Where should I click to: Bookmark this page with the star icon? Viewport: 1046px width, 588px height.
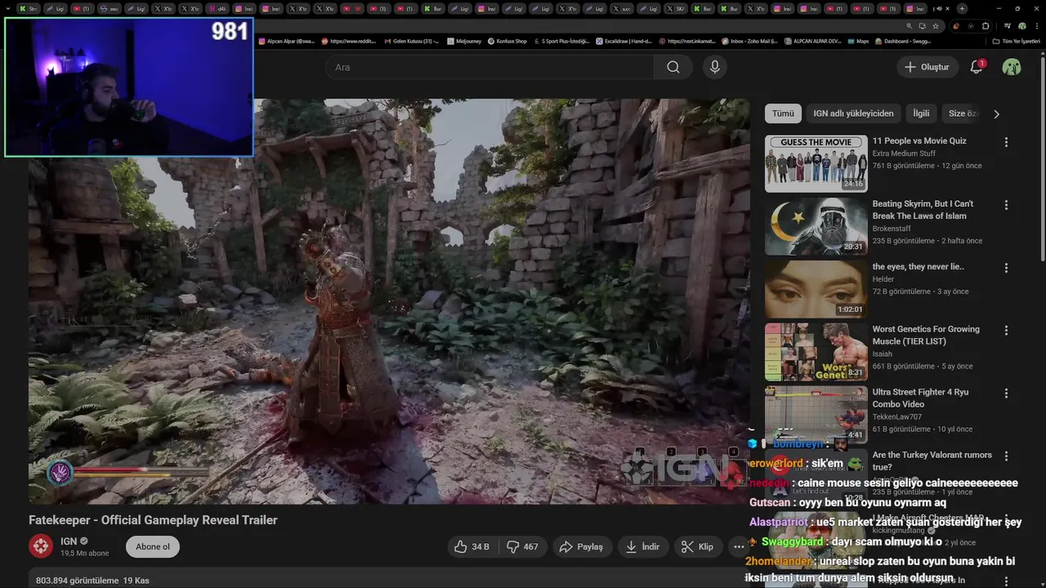point(936,26)
